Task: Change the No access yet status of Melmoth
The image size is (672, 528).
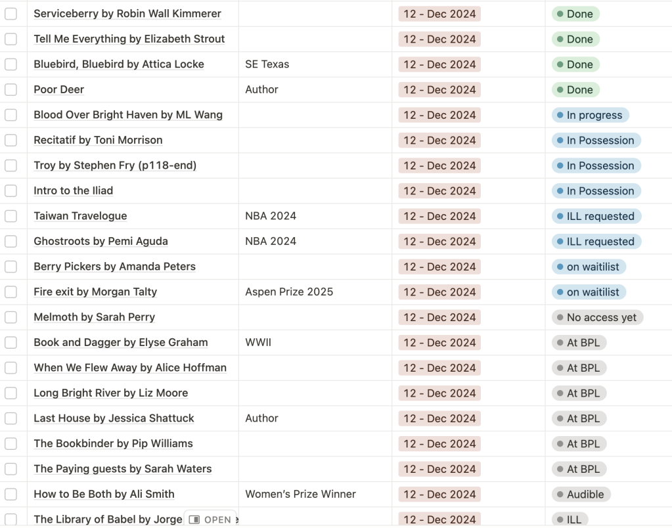Action: click(x=597, y=318)
